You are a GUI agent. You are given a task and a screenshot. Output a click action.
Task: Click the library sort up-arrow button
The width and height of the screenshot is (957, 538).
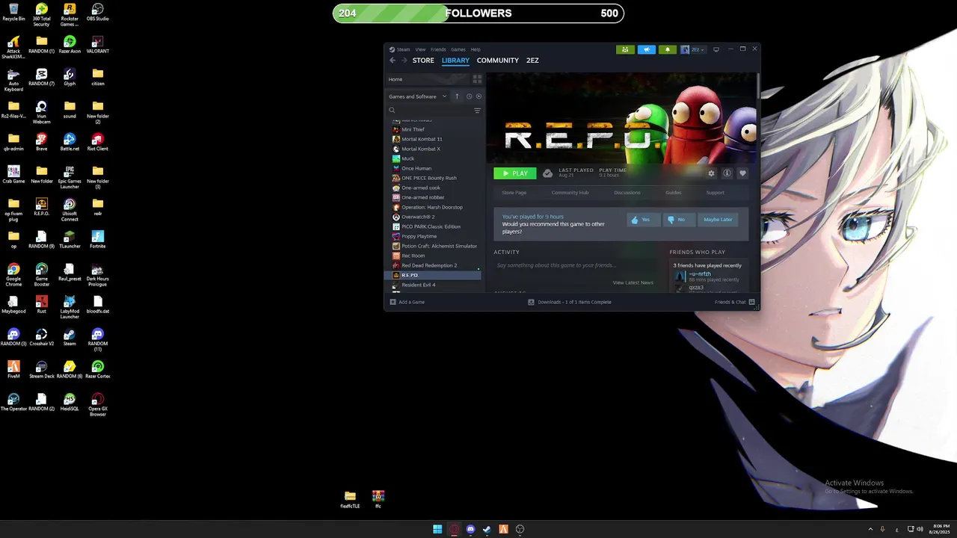[x=457, y=96]
